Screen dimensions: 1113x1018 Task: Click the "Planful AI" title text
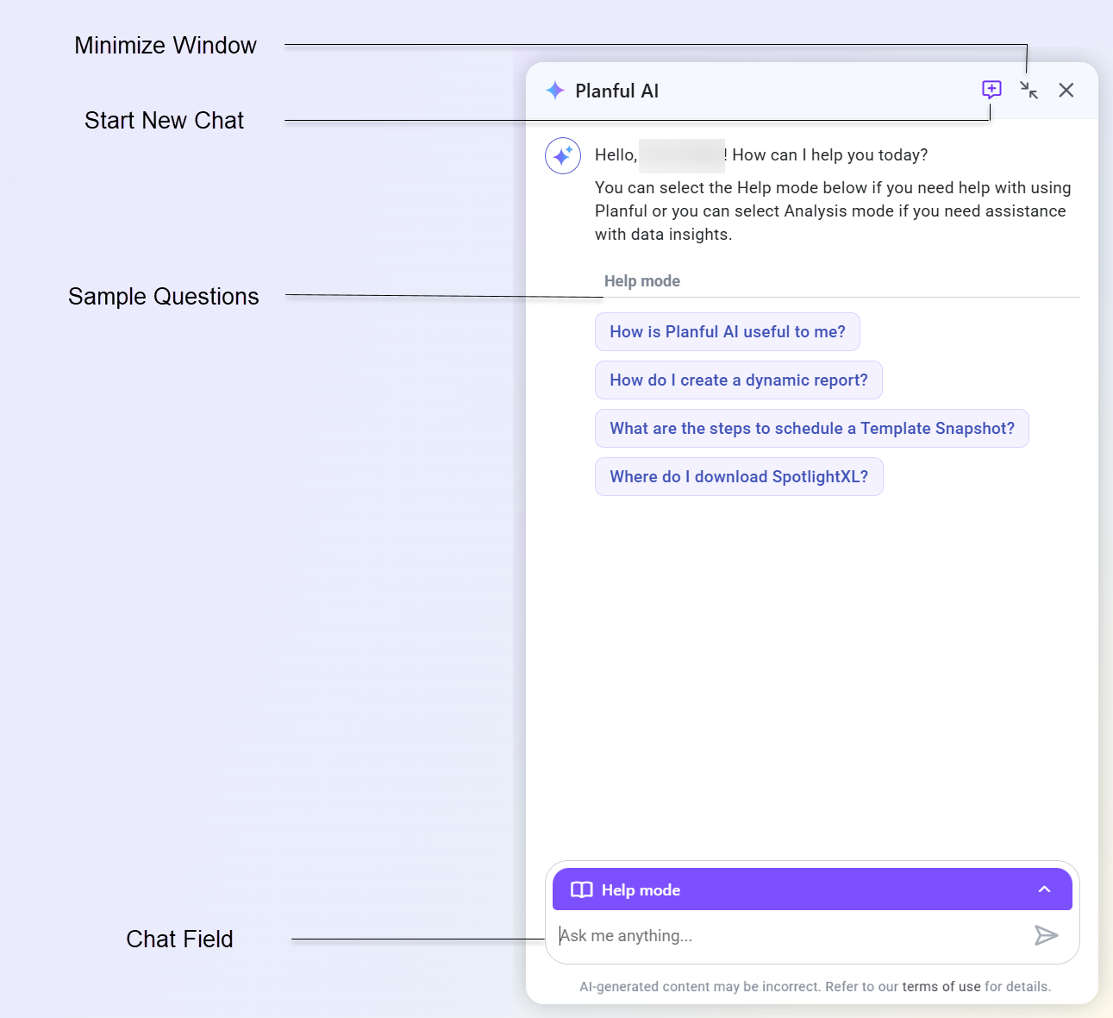pyautogui.click(x=617, y=91)
